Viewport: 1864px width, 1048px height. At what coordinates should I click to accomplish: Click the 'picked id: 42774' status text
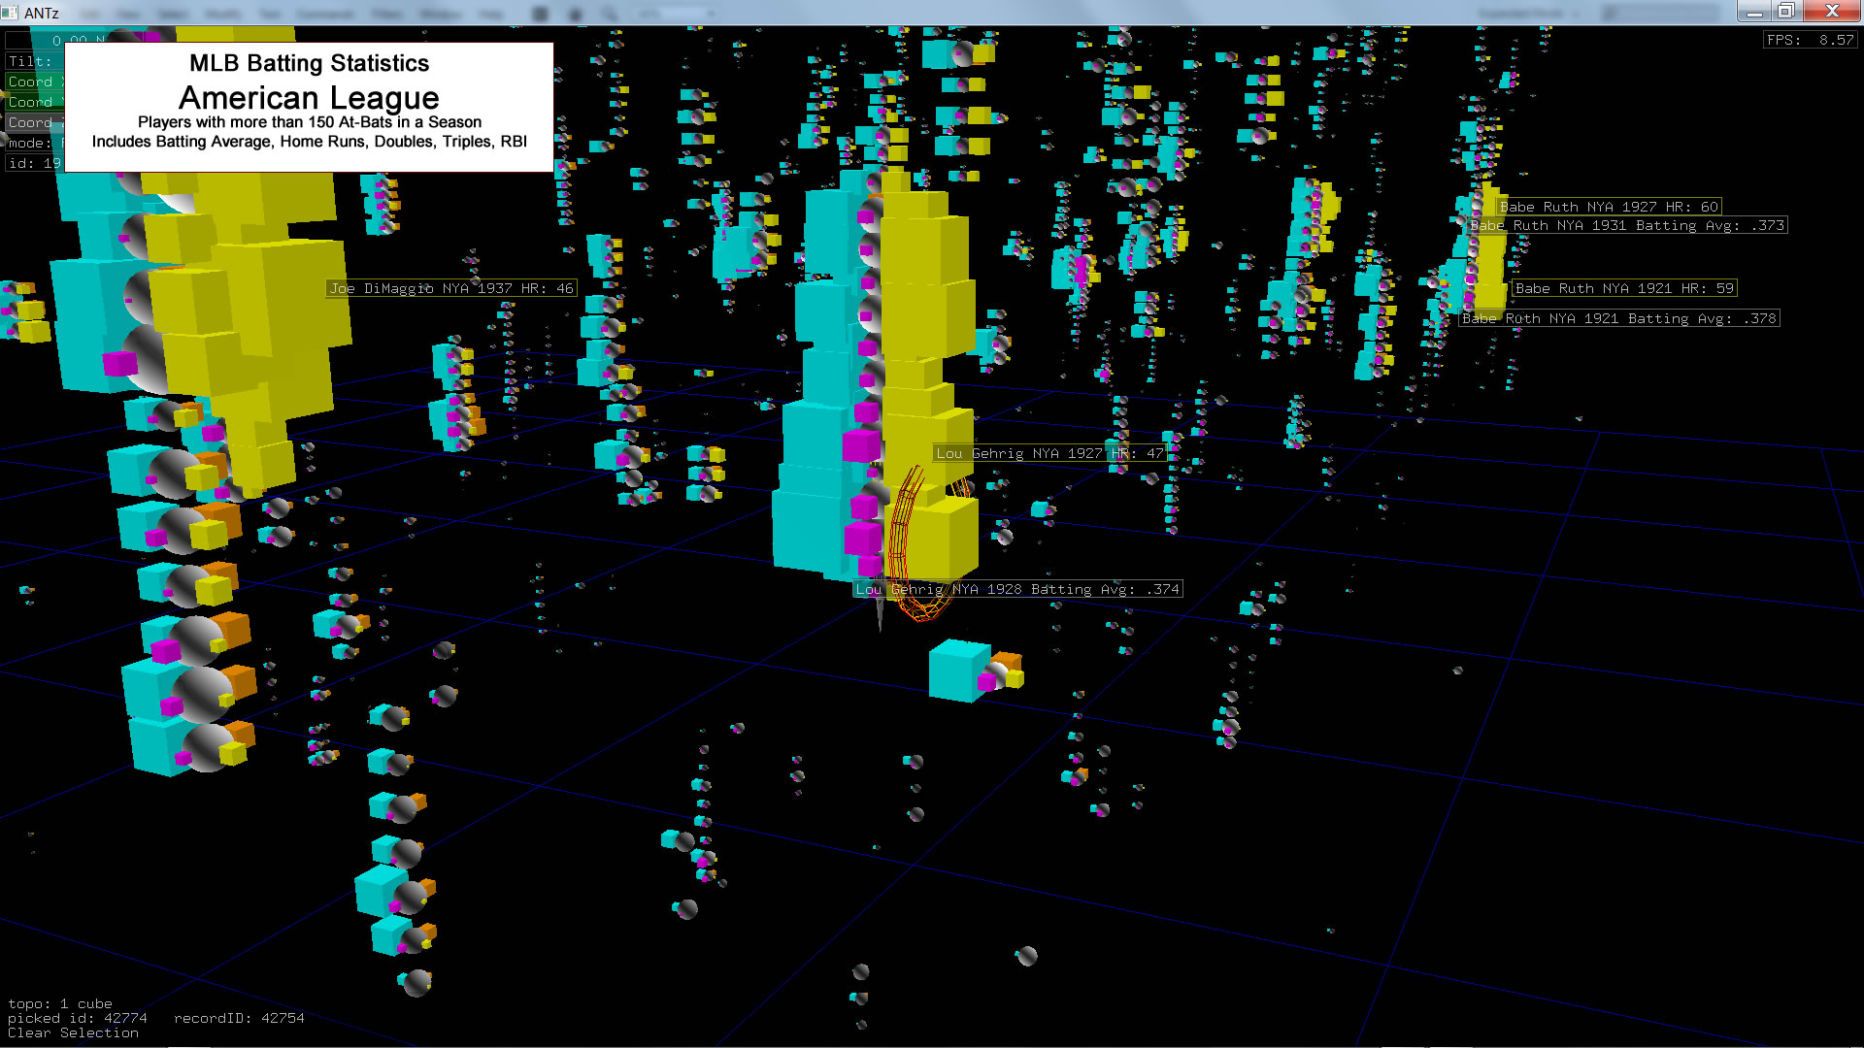coord(78,1018)
